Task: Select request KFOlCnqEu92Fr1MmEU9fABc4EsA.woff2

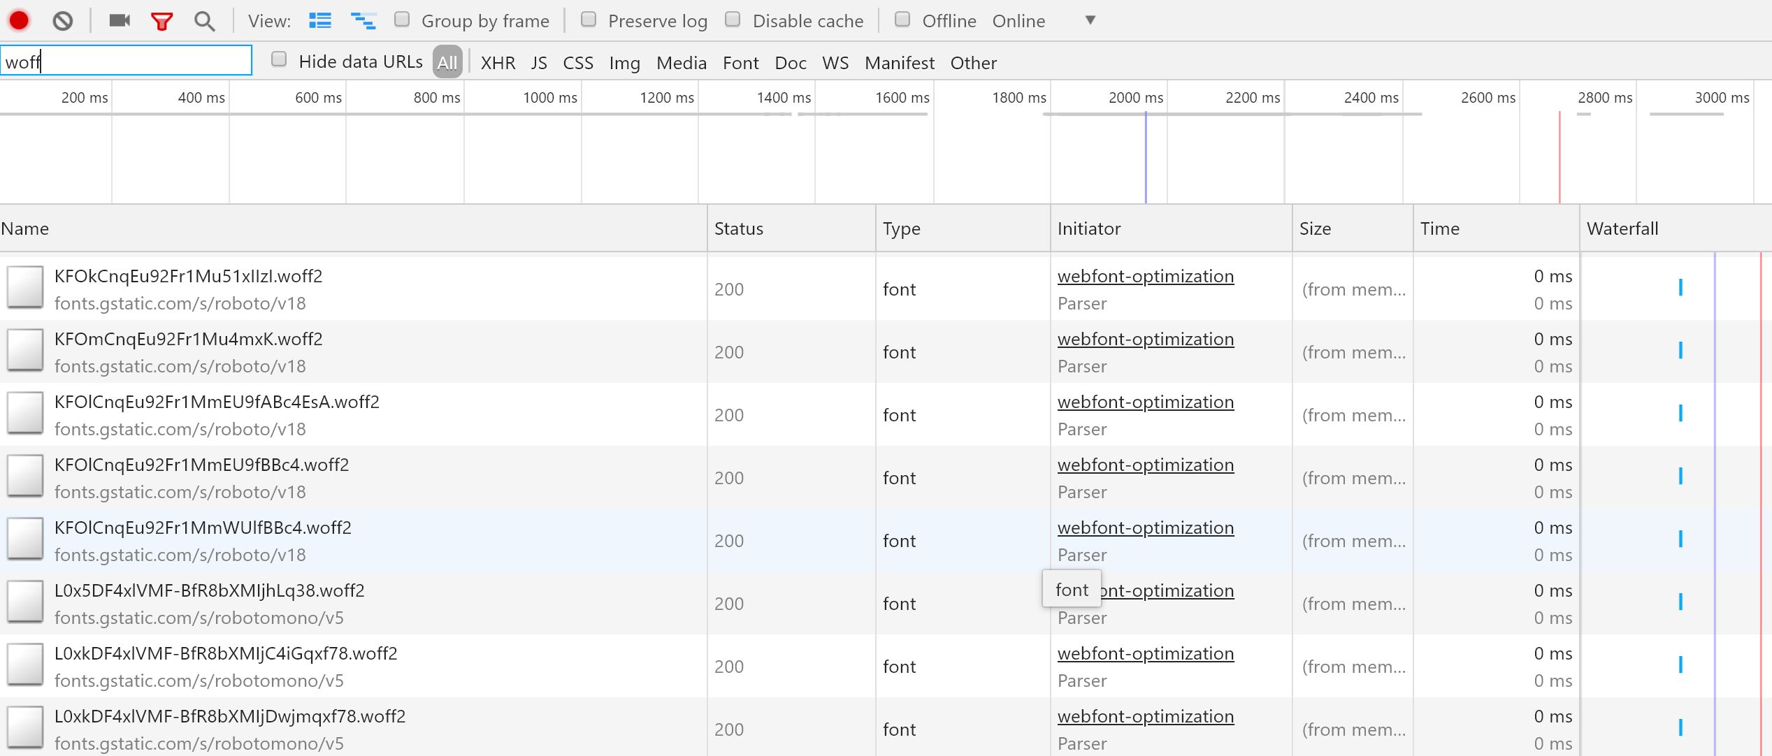Action: 217,402
